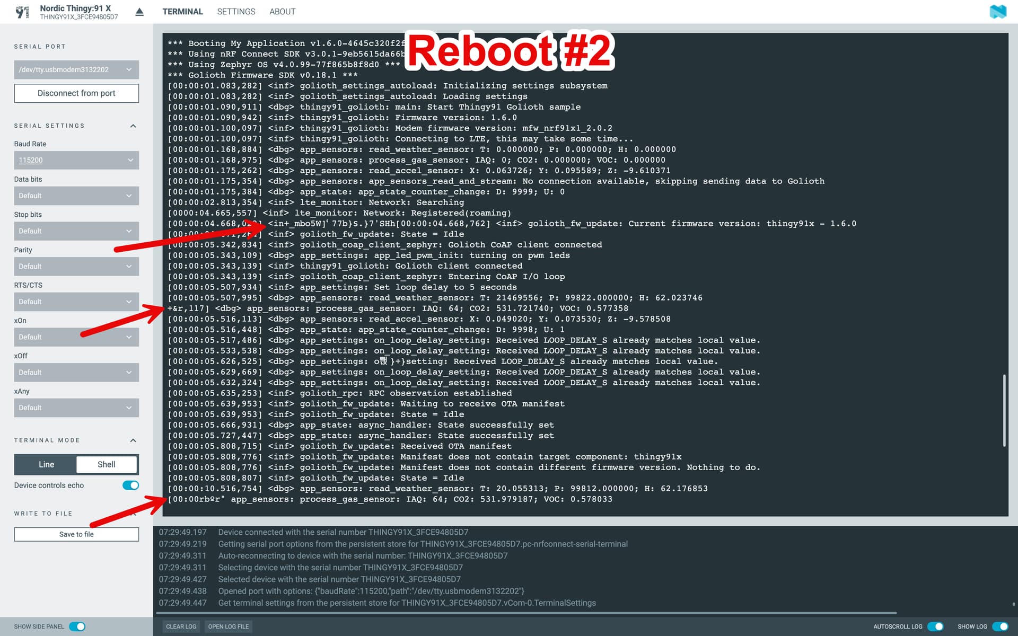Open the Baud Rate 115200 dropdown

tap(76, 160)
